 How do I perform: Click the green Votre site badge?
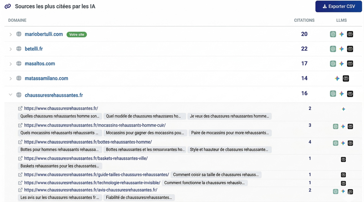pos(76,35)
